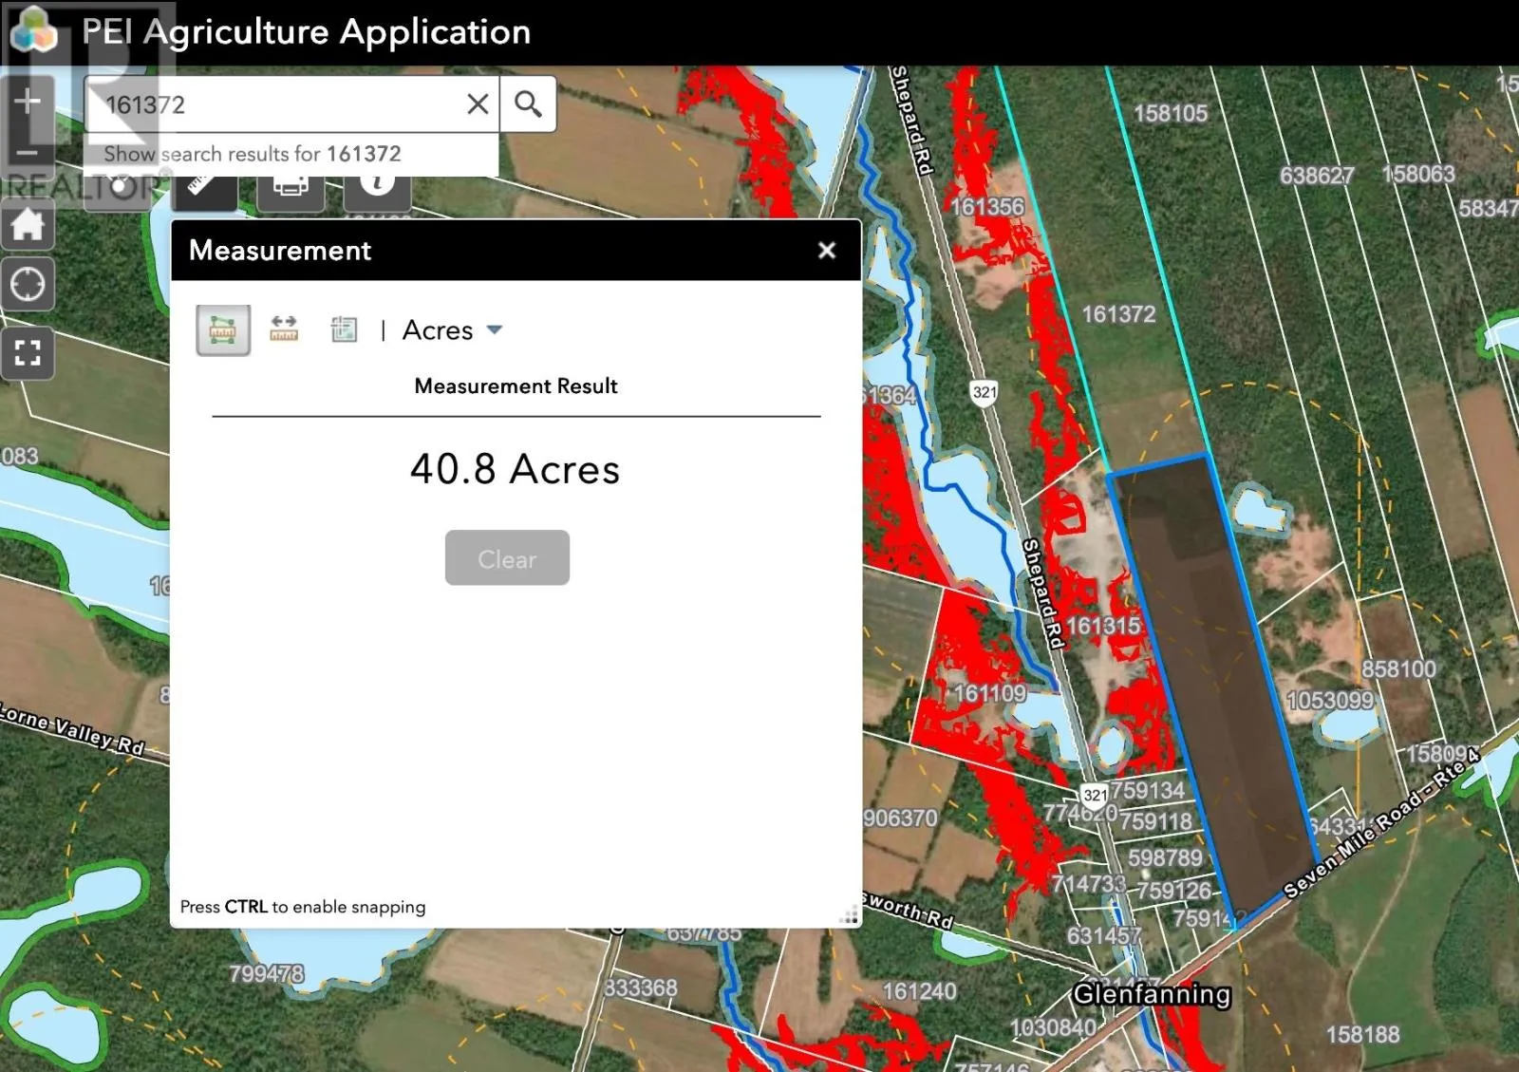This screenshot has height=1072, width=1519.
Task: Zoom out of the map
Action: point(28,152)
